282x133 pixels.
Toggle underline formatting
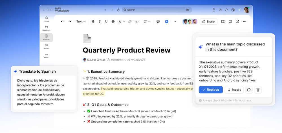(106, 22)
